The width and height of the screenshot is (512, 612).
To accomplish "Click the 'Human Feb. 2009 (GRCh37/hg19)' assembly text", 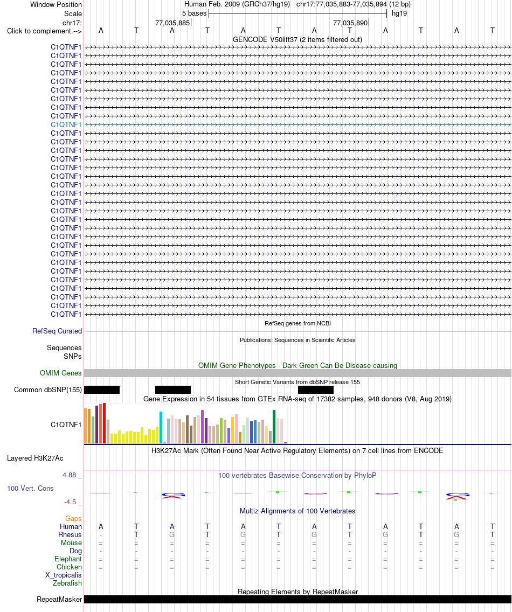I will click(237, 4).
